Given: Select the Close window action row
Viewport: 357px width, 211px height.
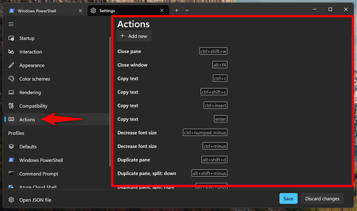Looking at the screenshot, I should coord(172,65).
